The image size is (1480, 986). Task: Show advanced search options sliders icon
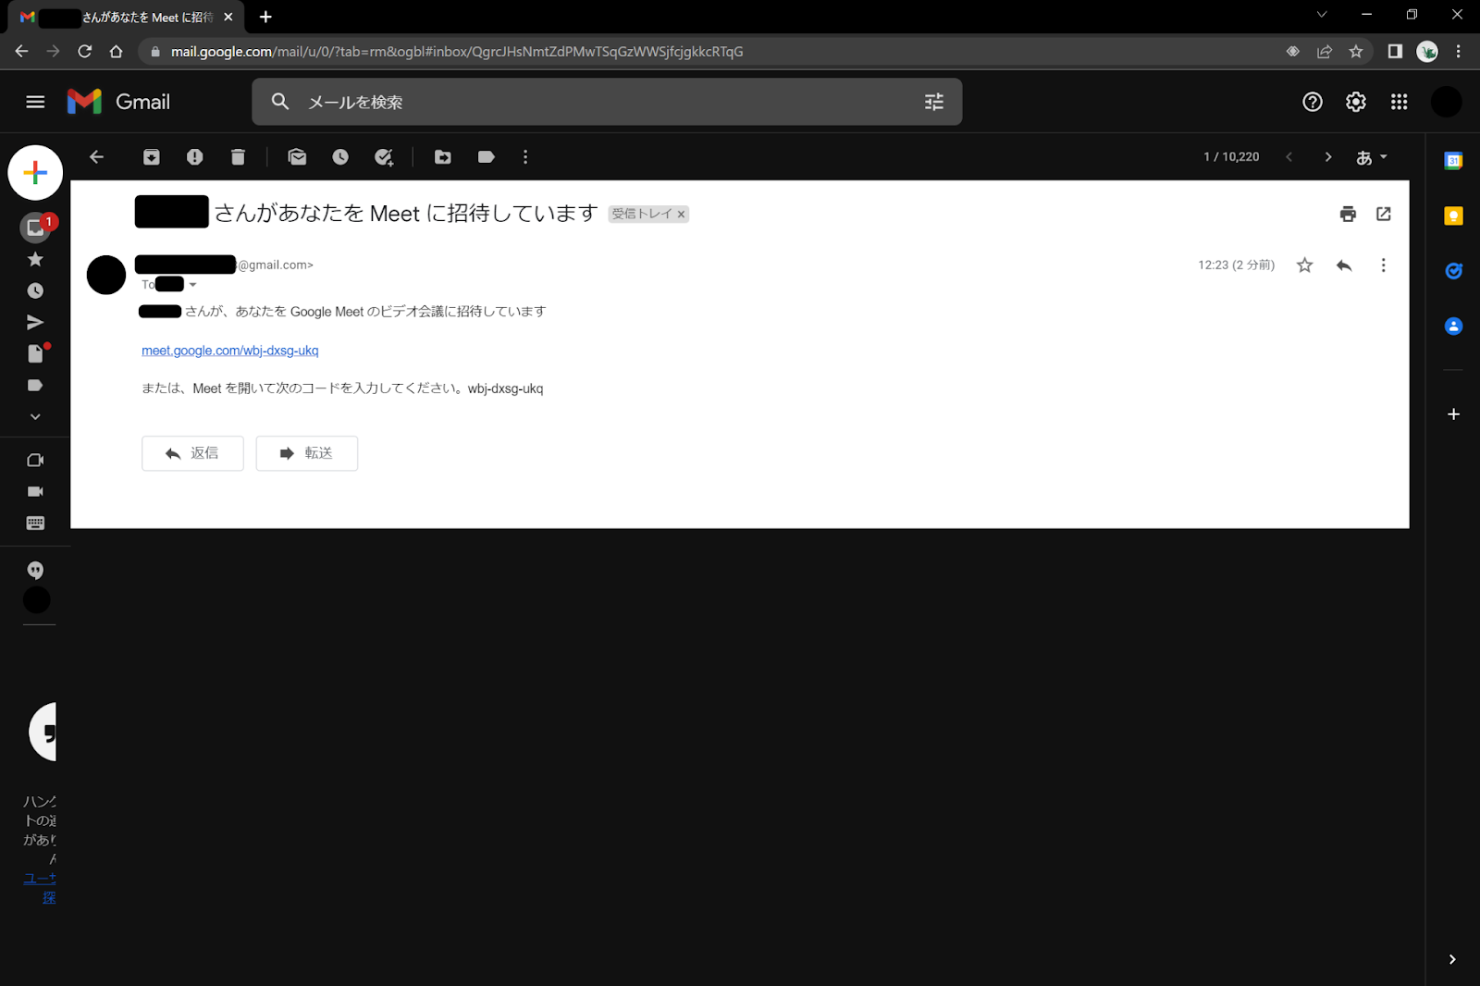(x=934, y=102)
